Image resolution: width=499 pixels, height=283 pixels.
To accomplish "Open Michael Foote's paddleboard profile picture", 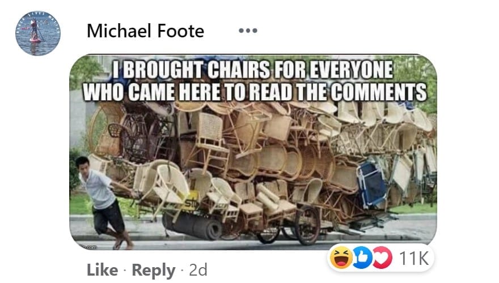I will tap(38, 33).
